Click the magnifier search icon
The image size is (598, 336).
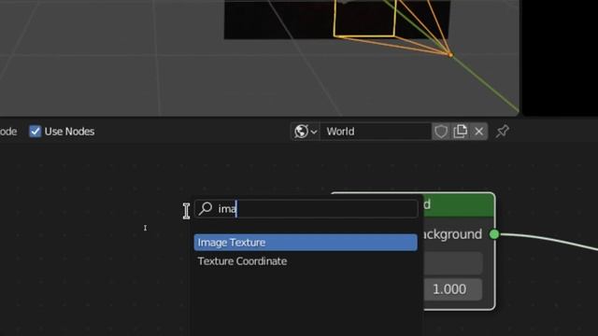[x=206, y=208]
